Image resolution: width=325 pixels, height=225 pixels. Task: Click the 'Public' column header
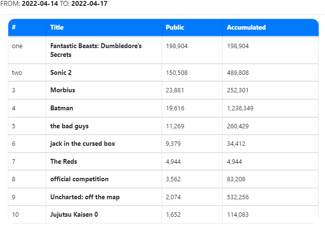coord(192,28)
